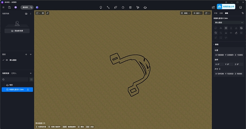Click the purple sphere material icon
The image size is (246, 129).
point(37,7)
